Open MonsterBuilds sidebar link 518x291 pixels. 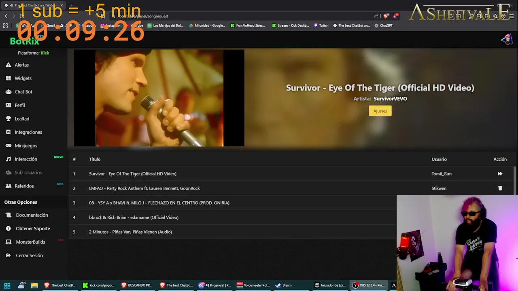click(x=26, y=242)
